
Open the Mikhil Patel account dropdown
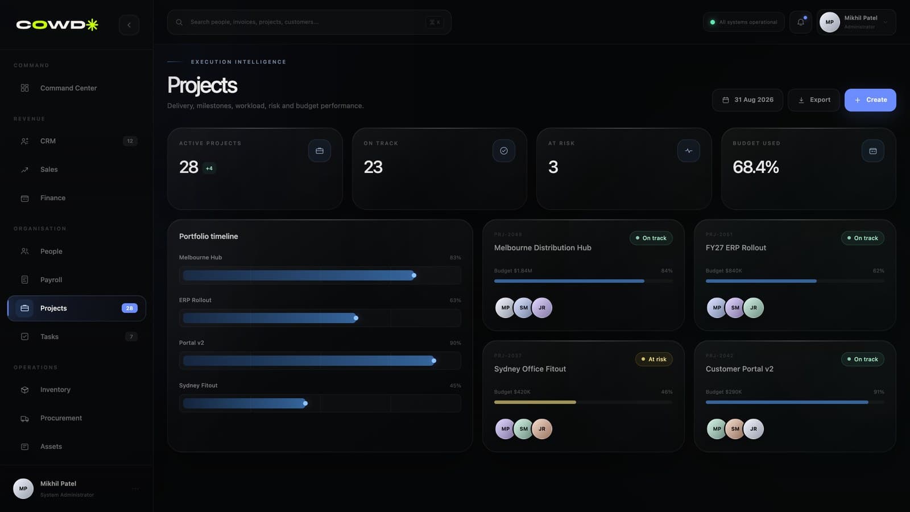click(857, 22)
